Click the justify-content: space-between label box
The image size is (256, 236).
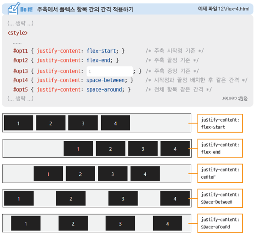(220, 198)
